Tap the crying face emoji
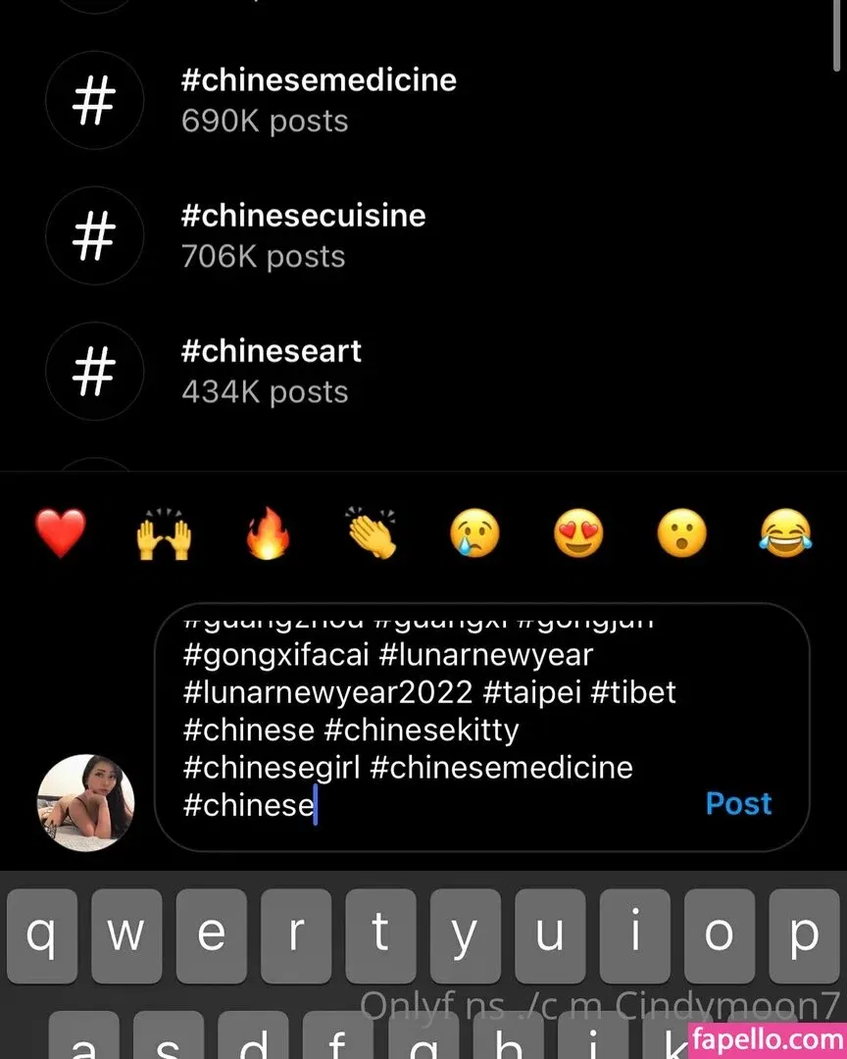847x1059 pixels. tap(474, 535)
